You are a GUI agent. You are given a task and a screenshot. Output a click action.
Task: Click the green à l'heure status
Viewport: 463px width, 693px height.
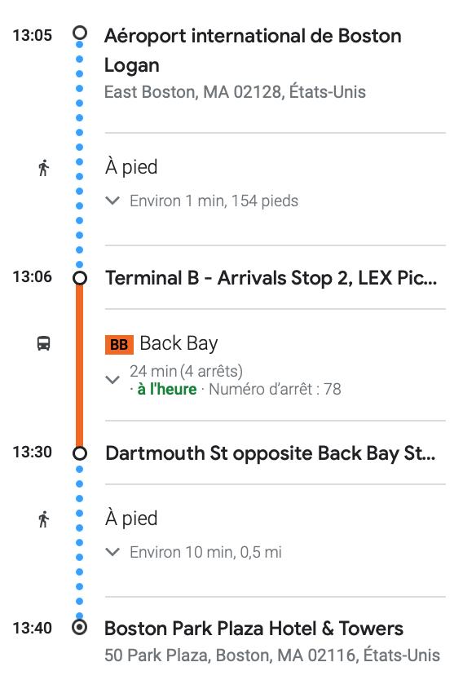tap(167, 390)
